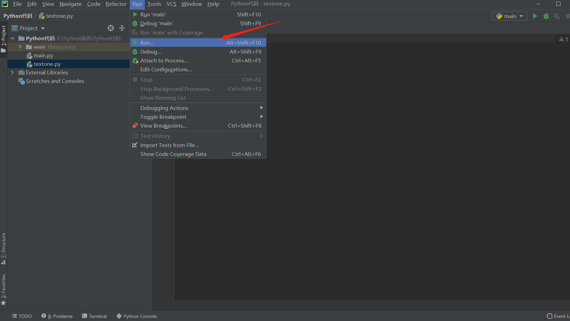Open the TODO tool window
Image resolution: width=570 pixels, height=321 pixels.
(x=22, y=316)
